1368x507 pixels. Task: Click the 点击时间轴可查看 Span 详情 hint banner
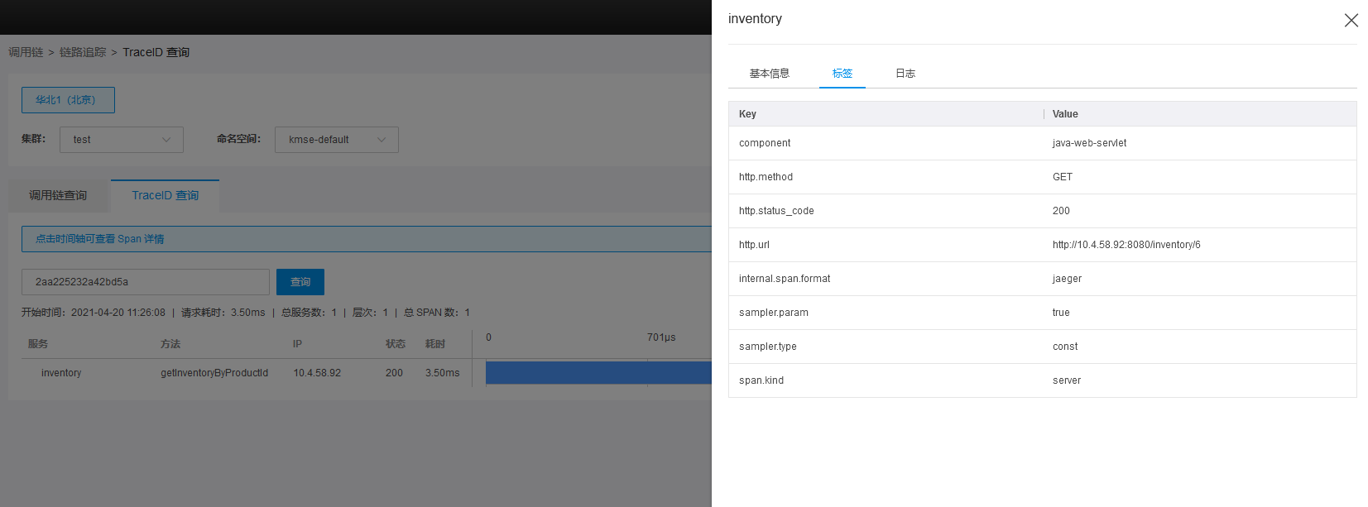(x=367, y=239)
